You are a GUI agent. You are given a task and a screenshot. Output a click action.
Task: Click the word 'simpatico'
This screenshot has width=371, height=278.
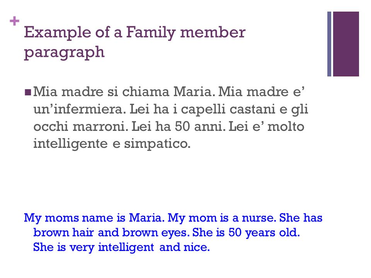click(157, 144)
